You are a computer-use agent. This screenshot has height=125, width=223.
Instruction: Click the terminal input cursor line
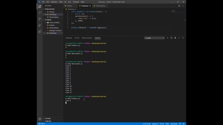66,103
